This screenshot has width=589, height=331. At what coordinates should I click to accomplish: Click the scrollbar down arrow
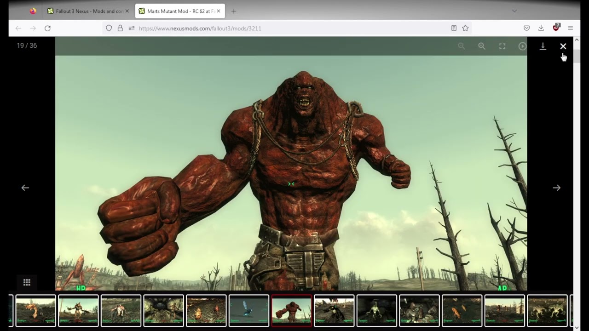tap(577, 328)
